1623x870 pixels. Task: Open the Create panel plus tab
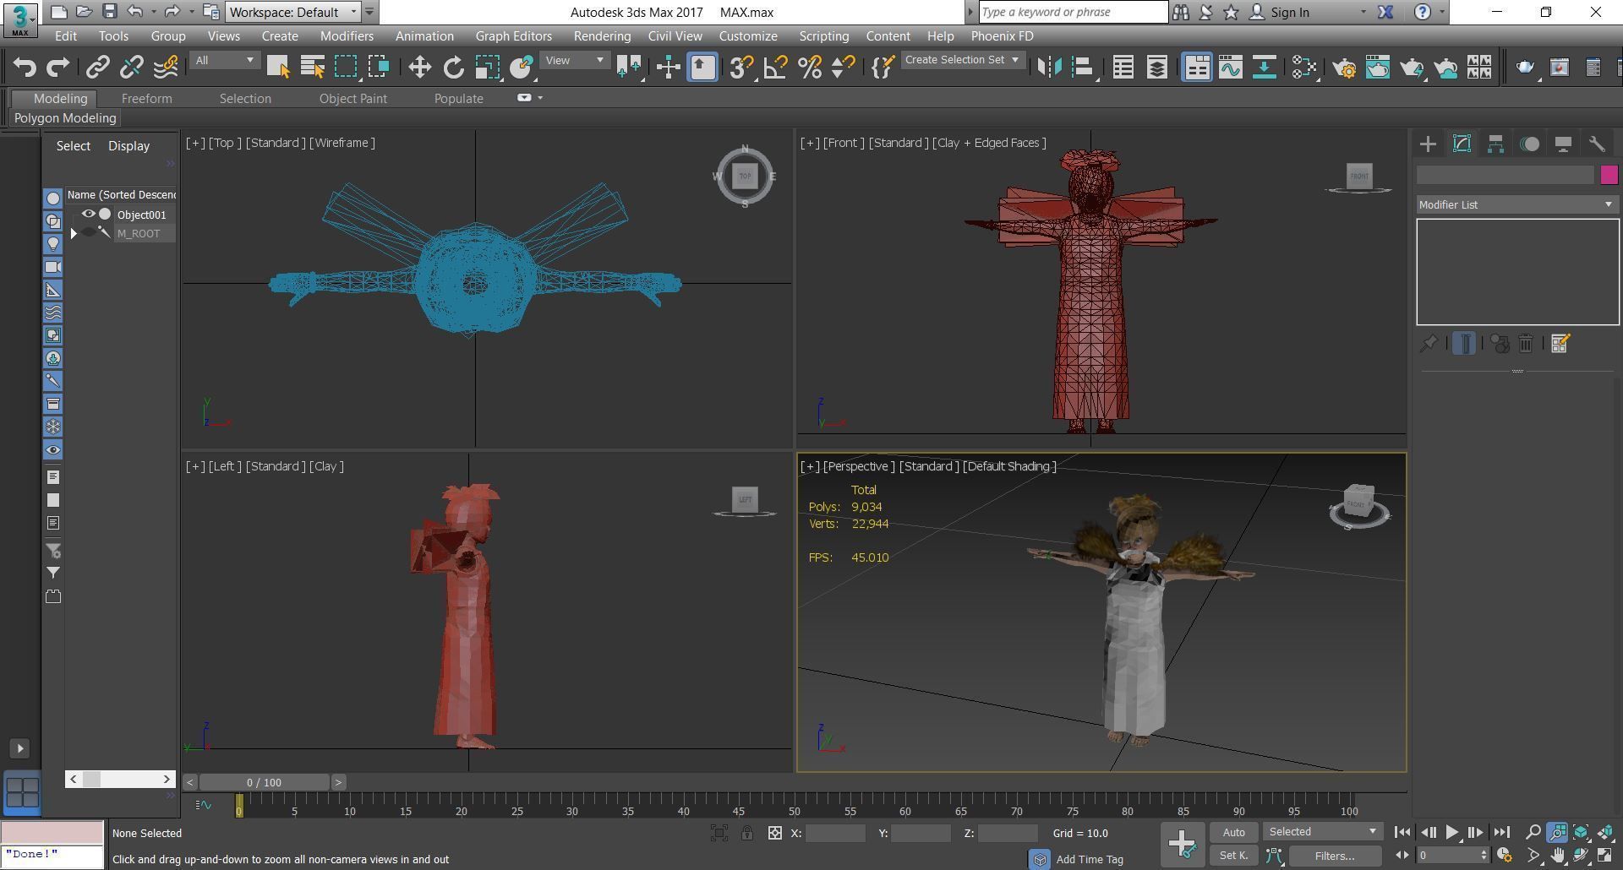[1428, 144]
